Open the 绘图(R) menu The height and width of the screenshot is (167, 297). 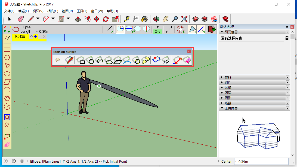(x=67, y=11)
